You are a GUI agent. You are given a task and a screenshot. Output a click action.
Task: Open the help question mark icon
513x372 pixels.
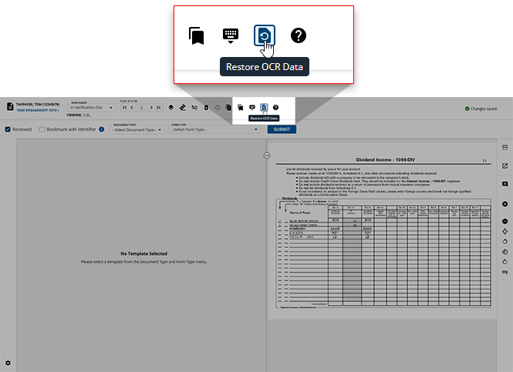click(x=276, y=108)
